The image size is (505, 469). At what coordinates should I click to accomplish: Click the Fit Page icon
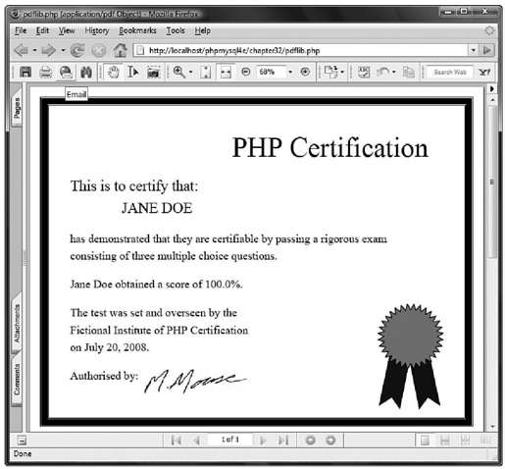click(x=205, y=72)
